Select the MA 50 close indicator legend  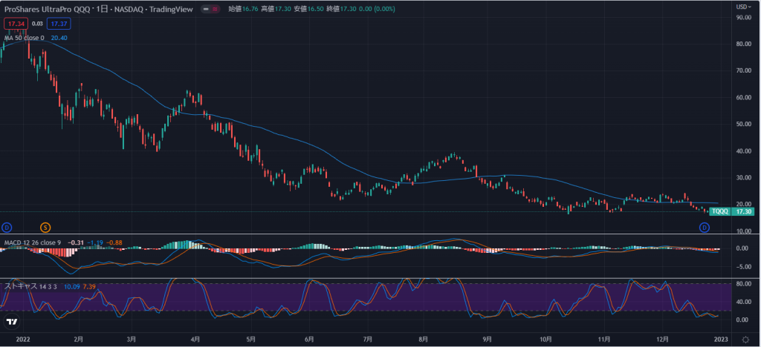pos(25,38)
